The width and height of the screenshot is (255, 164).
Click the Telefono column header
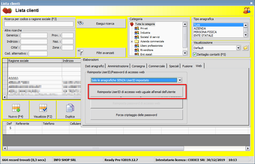pos(56,124)
